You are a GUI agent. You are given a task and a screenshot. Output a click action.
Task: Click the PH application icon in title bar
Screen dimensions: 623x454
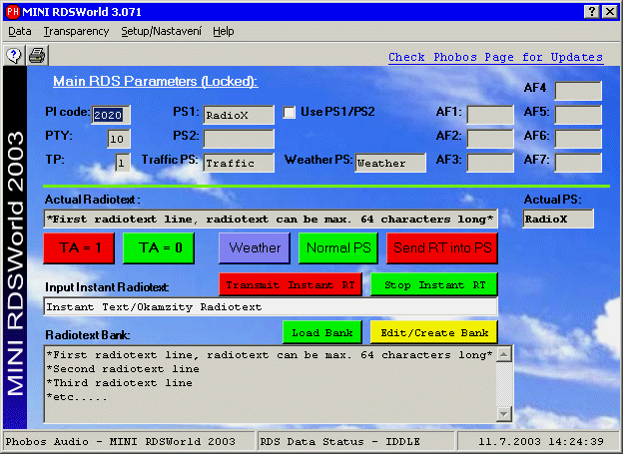point(12,12)
